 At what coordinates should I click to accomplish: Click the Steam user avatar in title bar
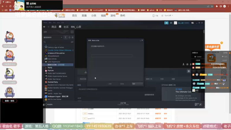[x=175, y=23]
